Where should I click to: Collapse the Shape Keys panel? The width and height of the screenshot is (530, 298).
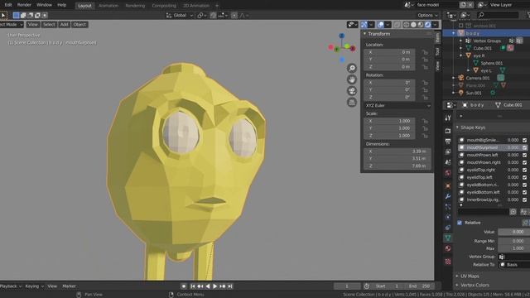457,127
